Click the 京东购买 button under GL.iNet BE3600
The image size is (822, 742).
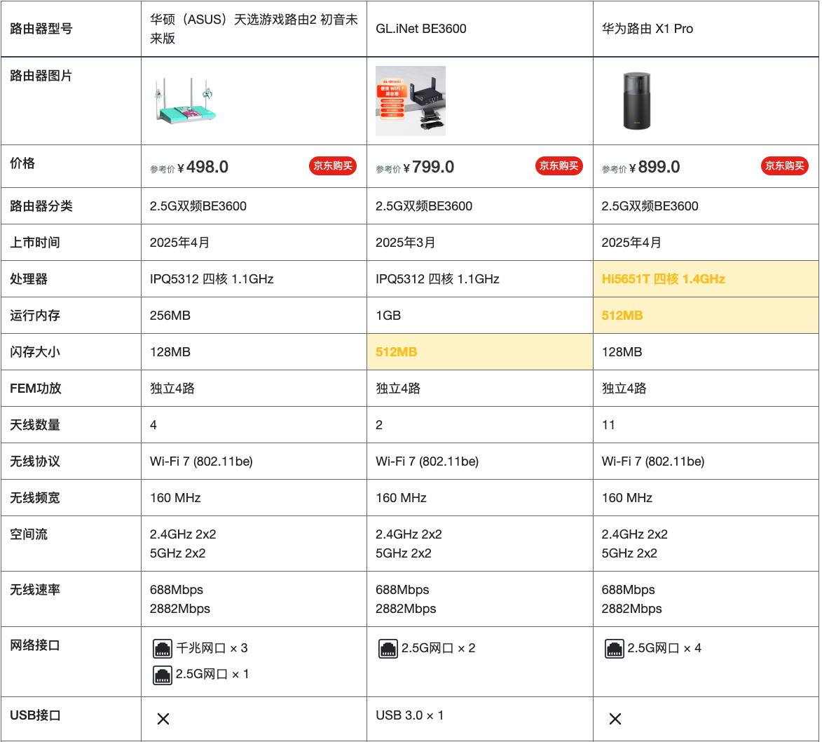pos(559,166)
